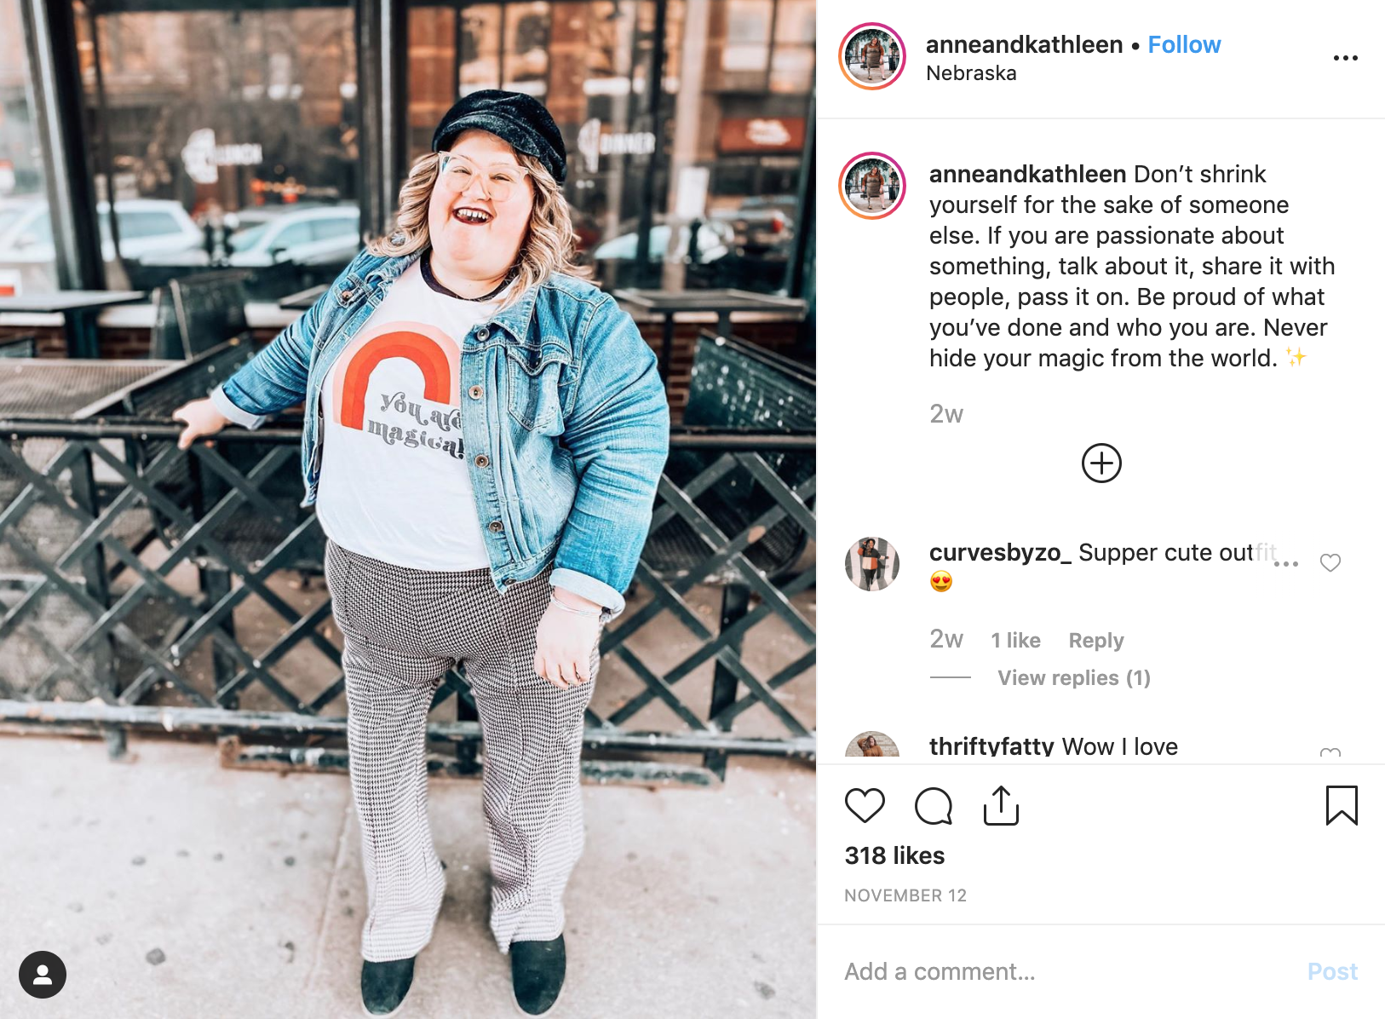Focus the Add a comment field
The height and width of the screenshot is (1019, 1385).
(1065, 971)
